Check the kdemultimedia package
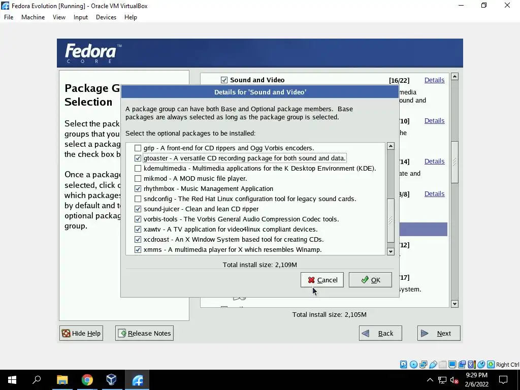Viewport: 520px width, 390px height. (x=138, y=169)
